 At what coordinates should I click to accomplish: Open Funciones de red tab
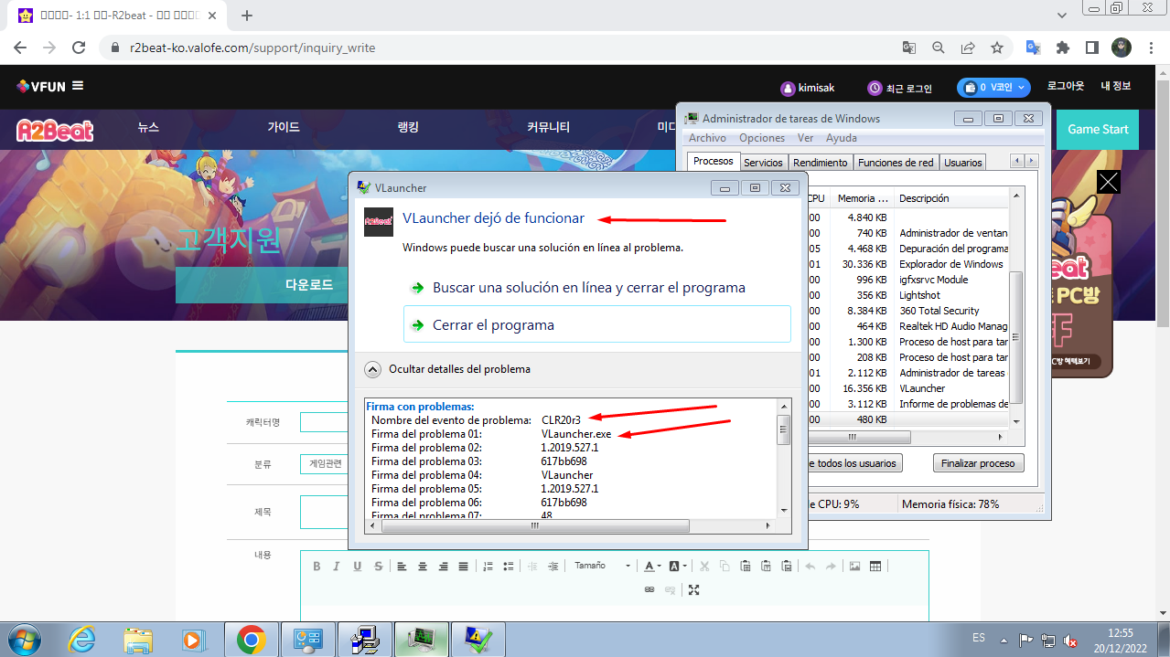point(896,162)
